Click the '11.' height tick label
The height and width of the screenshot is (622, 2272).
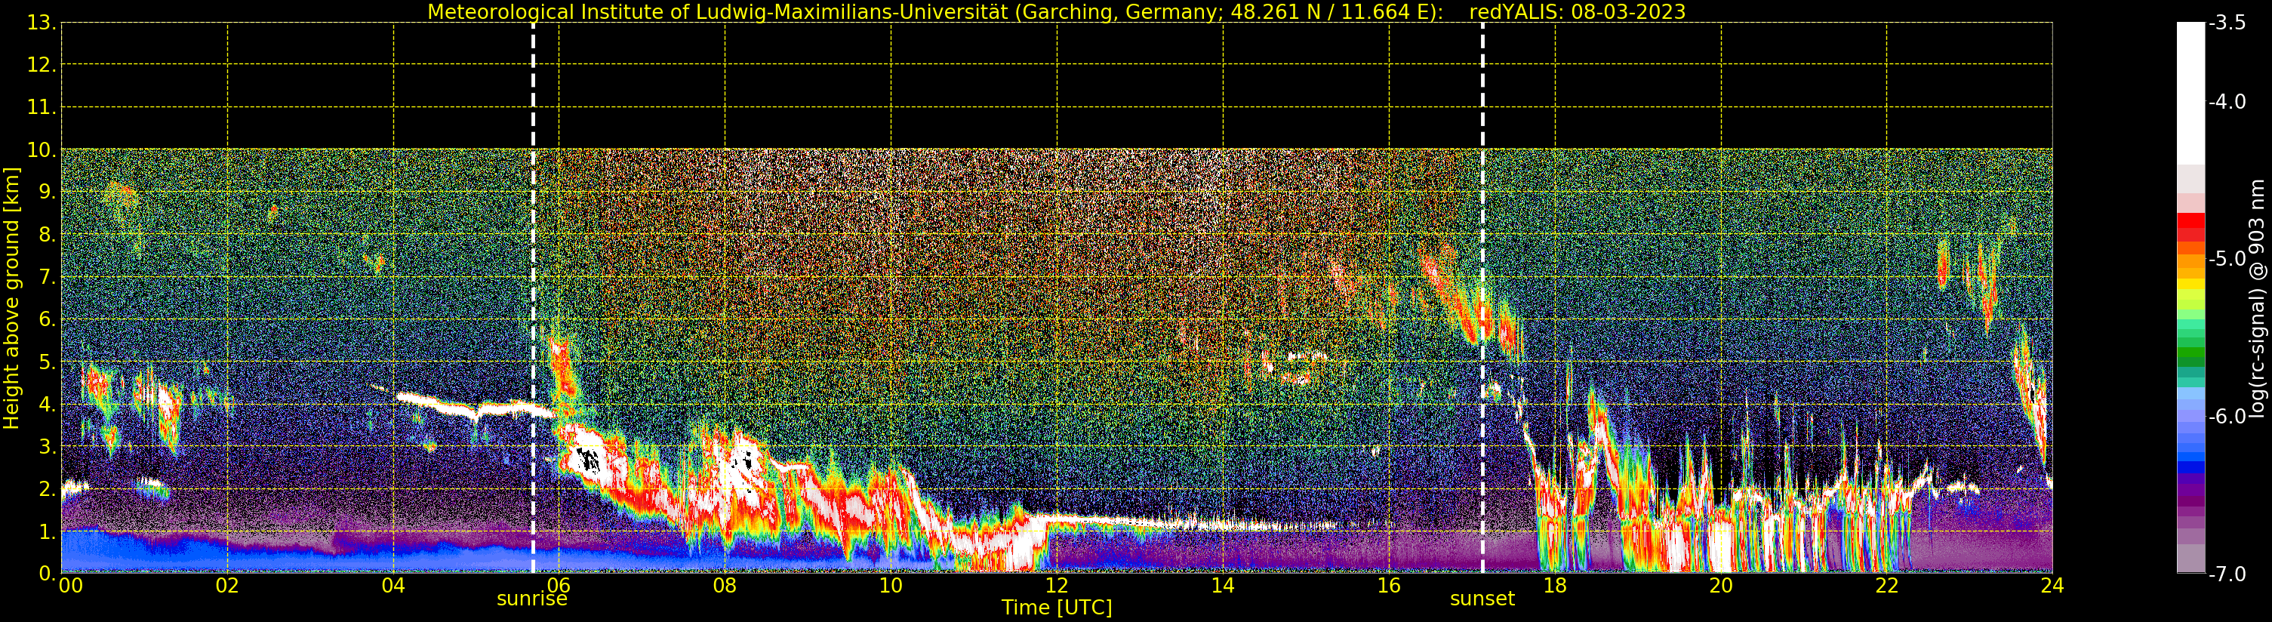[x=42, y=108]
